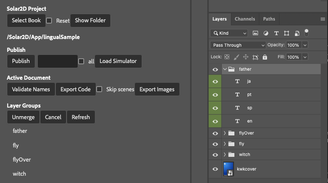Viewport: 328px width, 183px height.
Task: Lock position move icon
Action: [x=246, y=57]
